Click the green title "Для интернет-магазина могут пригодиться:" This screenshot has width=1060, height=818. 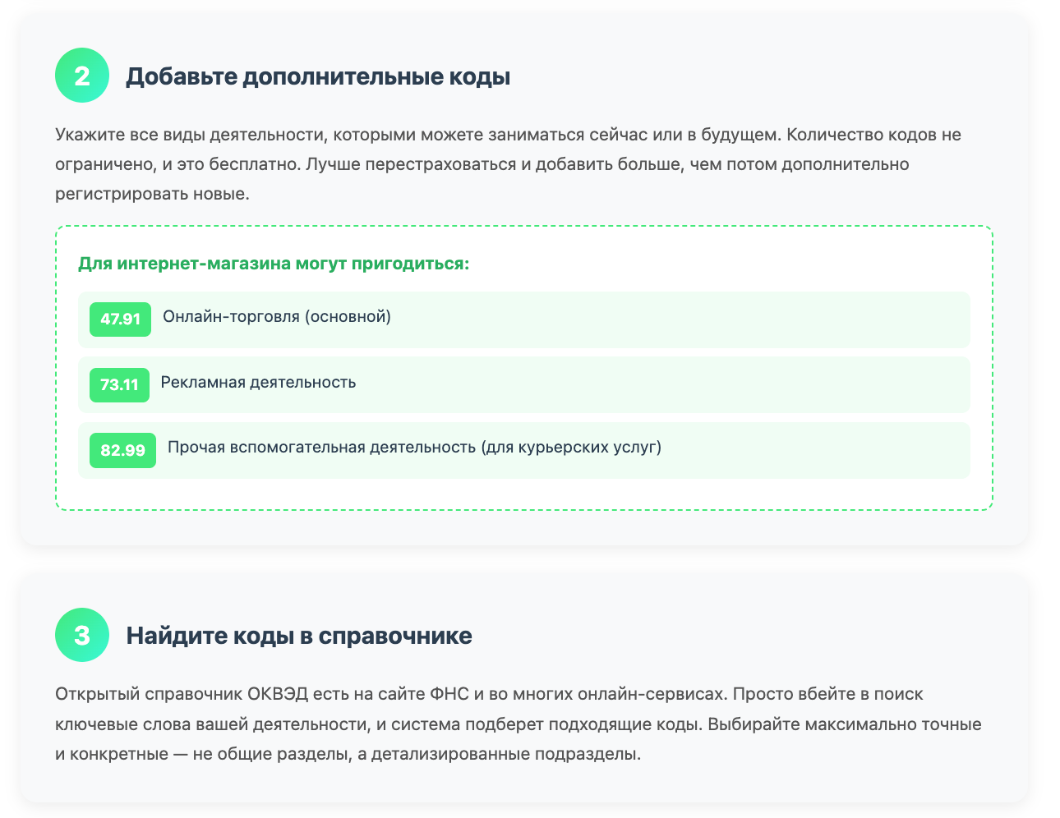[274, 264]
